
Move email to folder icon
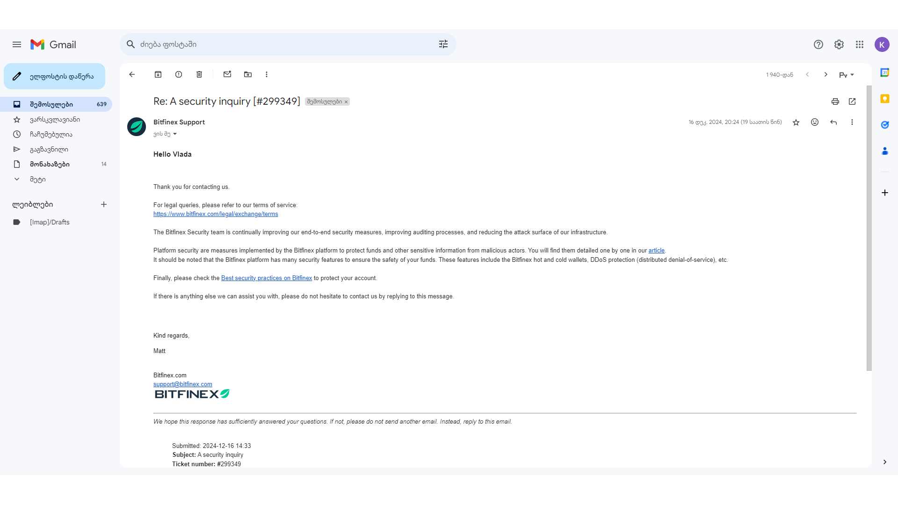(248, 74)
